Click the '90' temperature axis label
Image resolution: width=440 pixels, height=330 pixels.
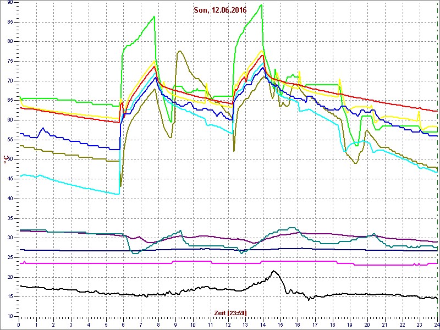pyautogui.click(x=10, y=3)
